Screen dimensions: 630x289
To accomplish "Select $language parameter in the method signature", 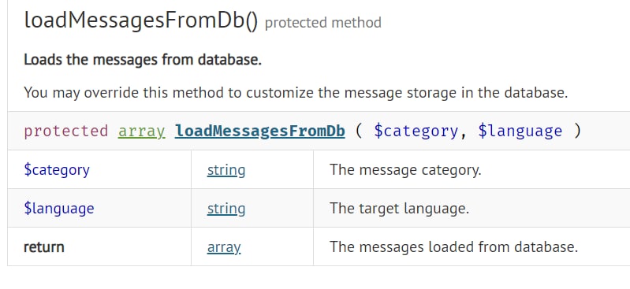I will pos(520,132).
